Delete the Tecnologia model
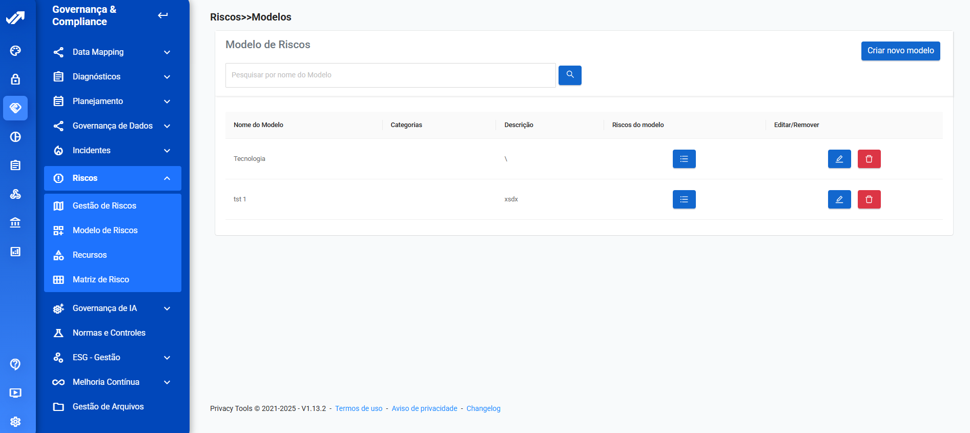 869,159
